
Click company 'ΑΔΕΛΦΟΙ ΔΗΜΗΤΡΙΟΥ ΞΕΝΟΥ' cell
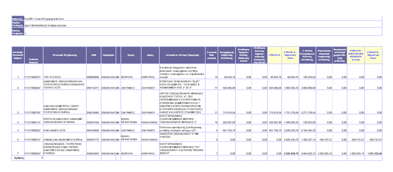65,103
